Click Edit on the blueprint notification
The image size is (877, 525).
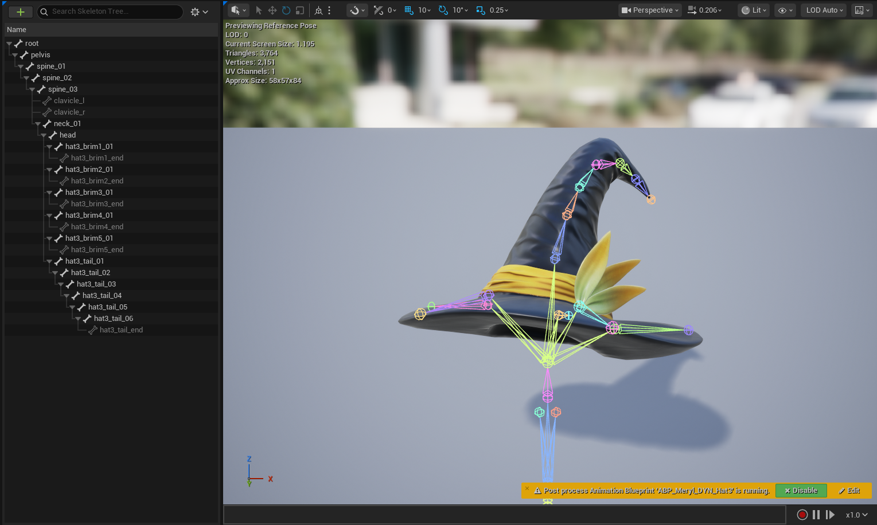[x=849, y=491]
